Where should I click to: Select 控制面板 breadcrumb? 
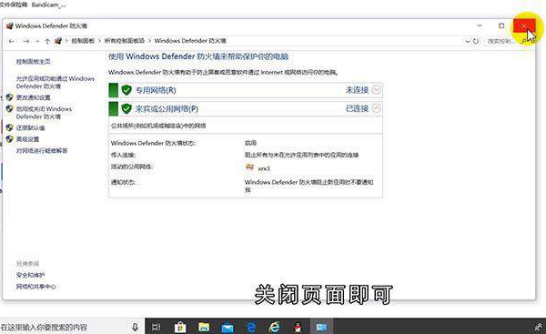pyautogui.click(x=83, y=41)
